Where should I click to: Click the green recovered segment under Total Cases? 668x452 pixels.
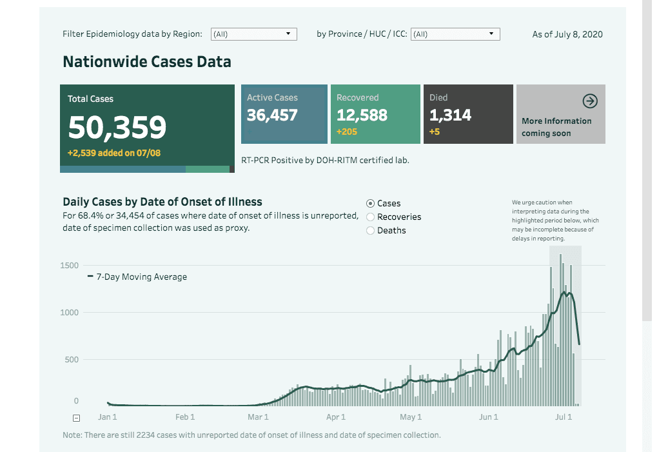[207, 169]
